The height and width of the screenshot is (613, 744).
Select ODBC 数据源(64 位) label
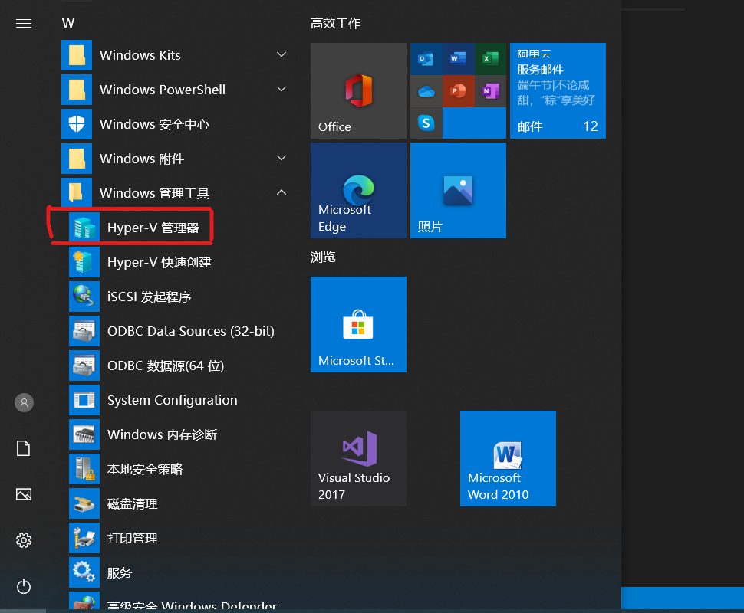point(166,366)
